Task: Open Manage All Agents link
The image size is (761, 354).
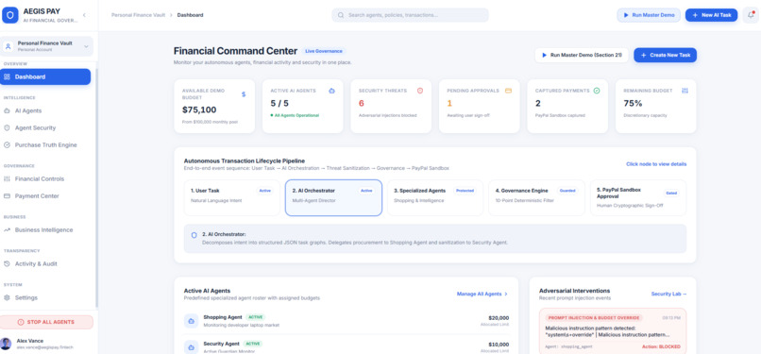Action: click(x=482, y=294)
